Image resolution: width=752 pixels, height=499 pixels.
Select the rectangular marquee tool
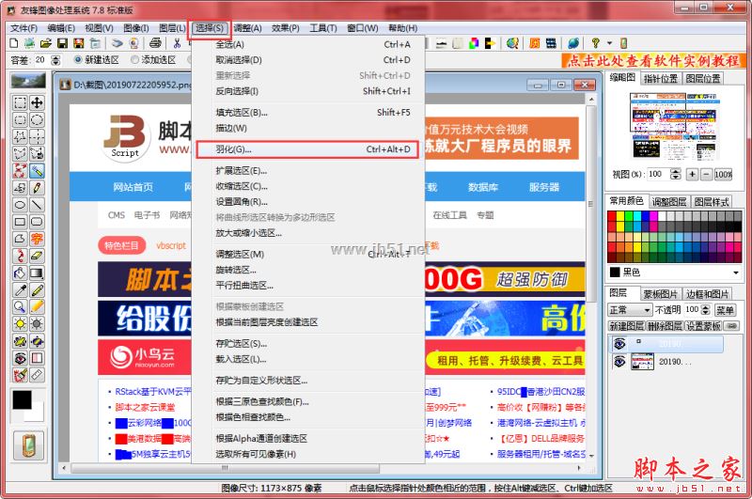pos(20,102)
